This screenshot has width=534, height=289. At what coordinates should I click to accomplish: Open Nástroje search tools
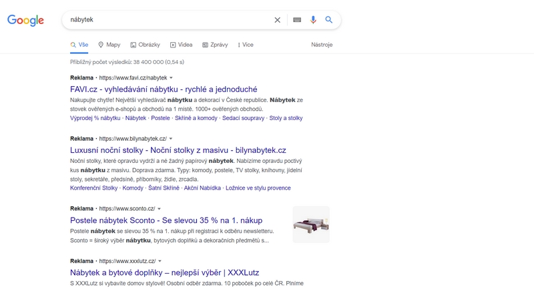pos(322,45)
